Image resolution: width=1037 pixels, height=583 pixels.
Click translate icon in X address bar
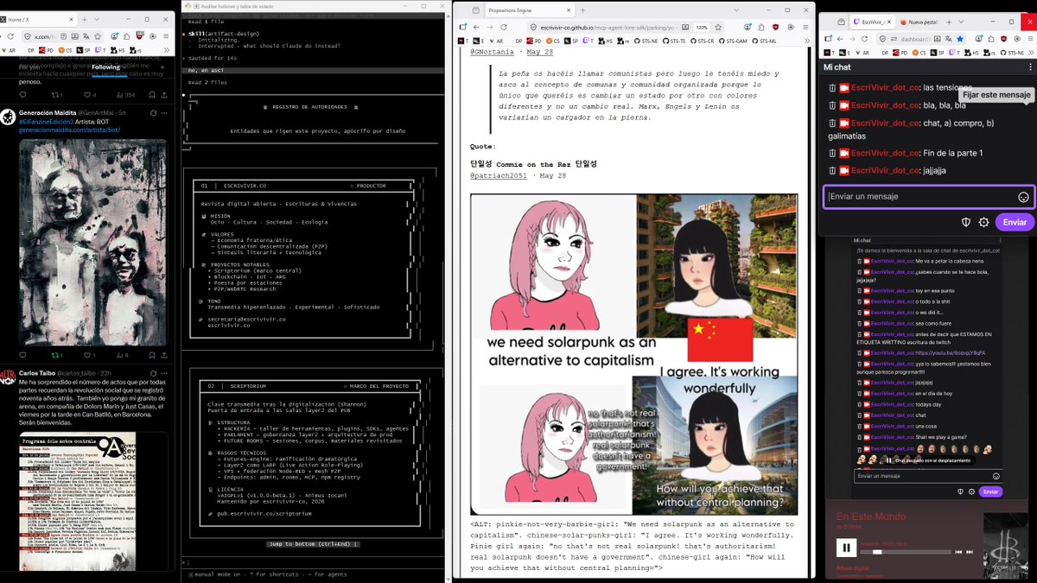point(86,36)
